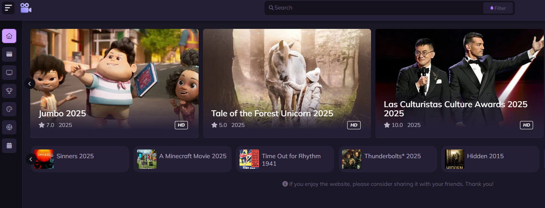Open the trophy top-rated icon
The image size is (545, 208).
(9, 91)
